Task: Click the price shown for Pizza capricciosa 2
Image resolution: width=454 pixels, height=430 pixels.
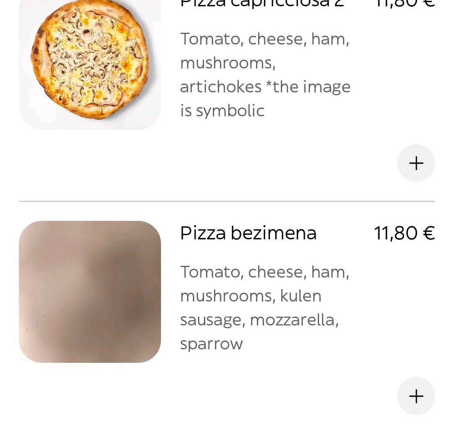Action: [x=404, y=3]
